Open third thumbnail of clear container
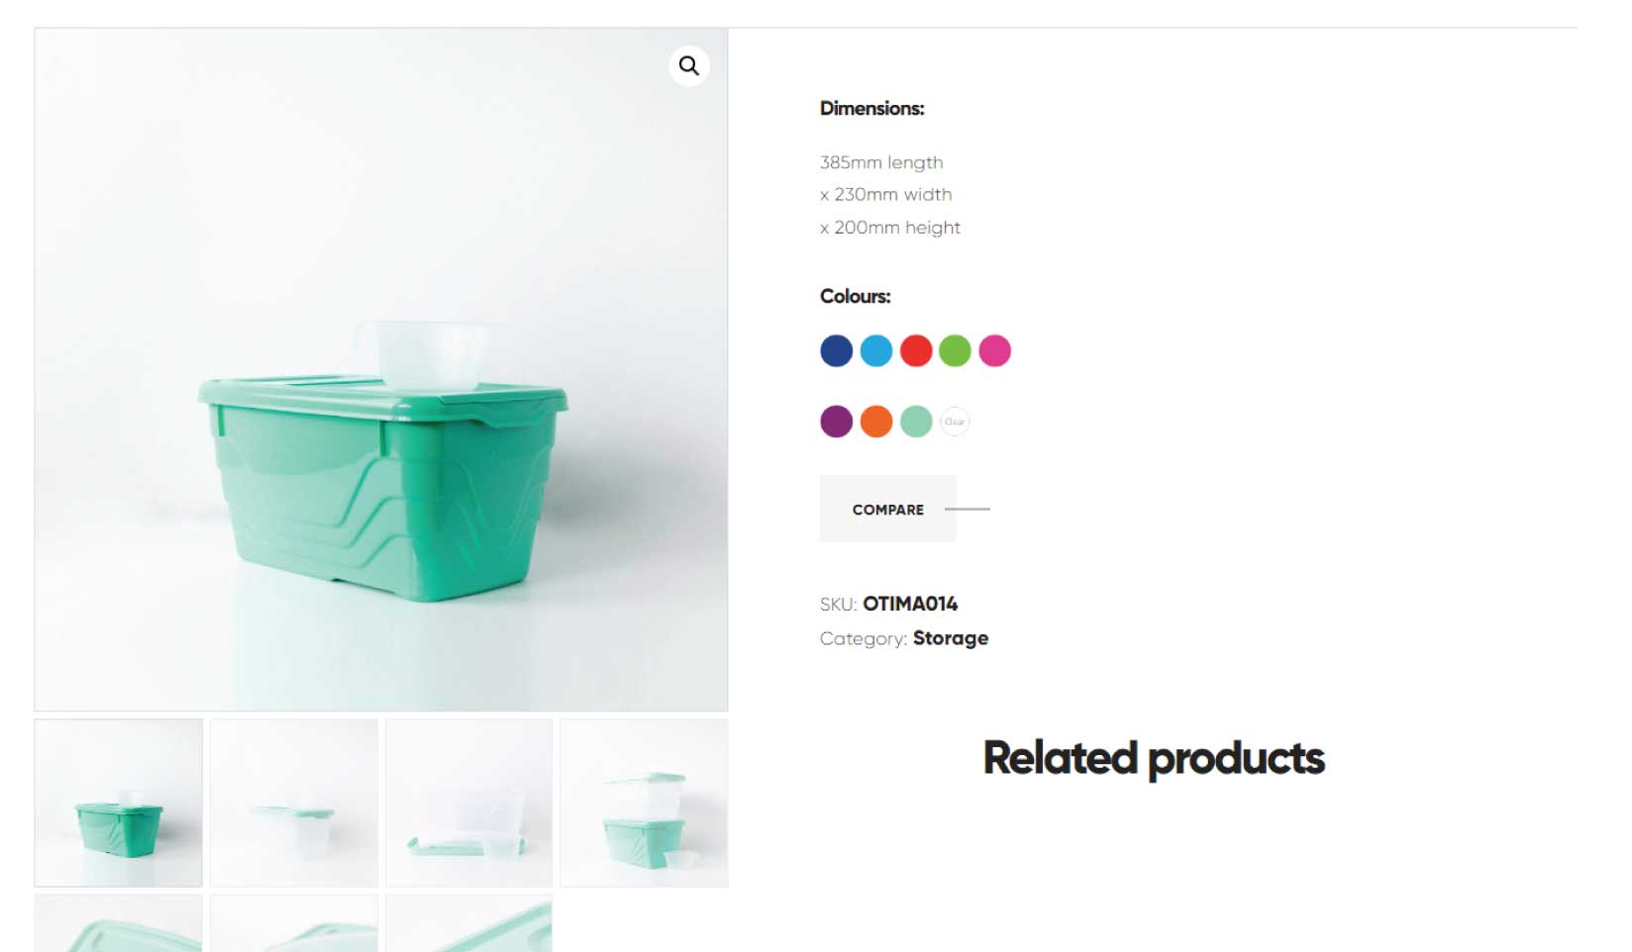Screen dimensions: 1632x952 [x=468, y=803]
